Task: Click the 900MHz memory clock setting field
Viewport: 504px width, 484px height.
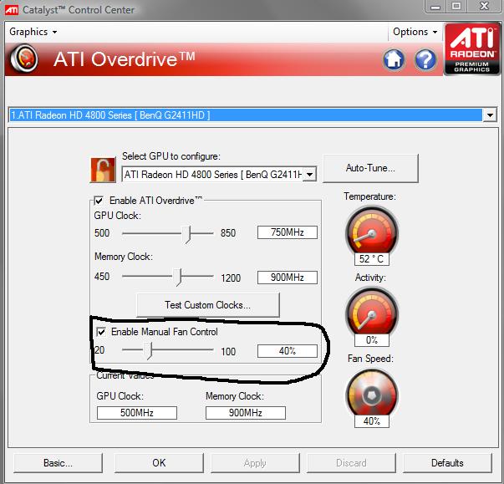Action: [288, 277]
